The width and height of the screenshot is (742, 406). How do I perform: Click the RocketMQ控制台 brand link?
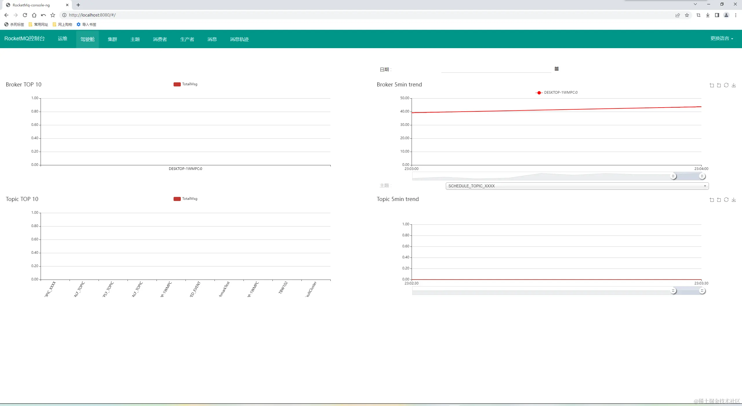click(x=25, y=39)
